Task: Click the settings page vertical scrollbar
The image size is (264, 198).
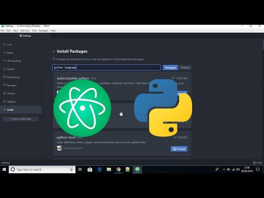Action: coord(263,45)
